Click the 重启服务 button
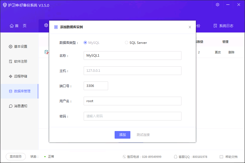 coord(16,157)
